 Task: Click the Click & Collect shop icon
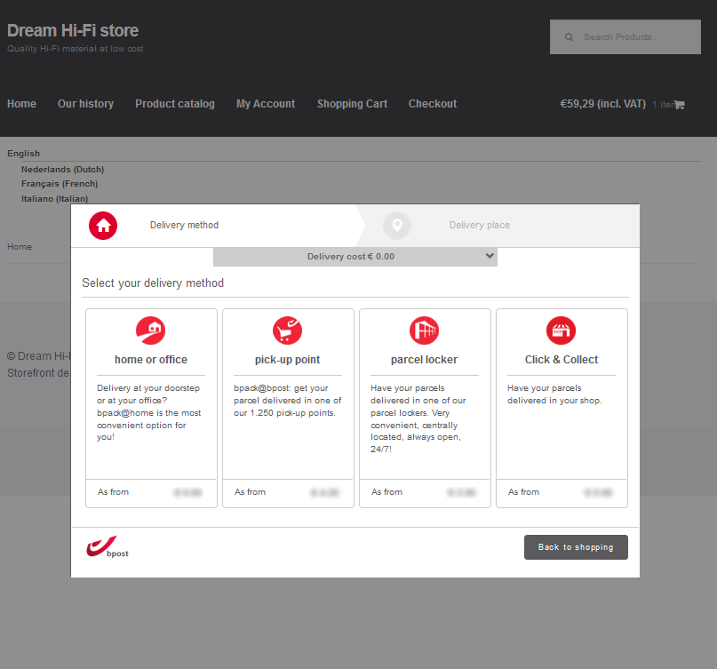562,331
